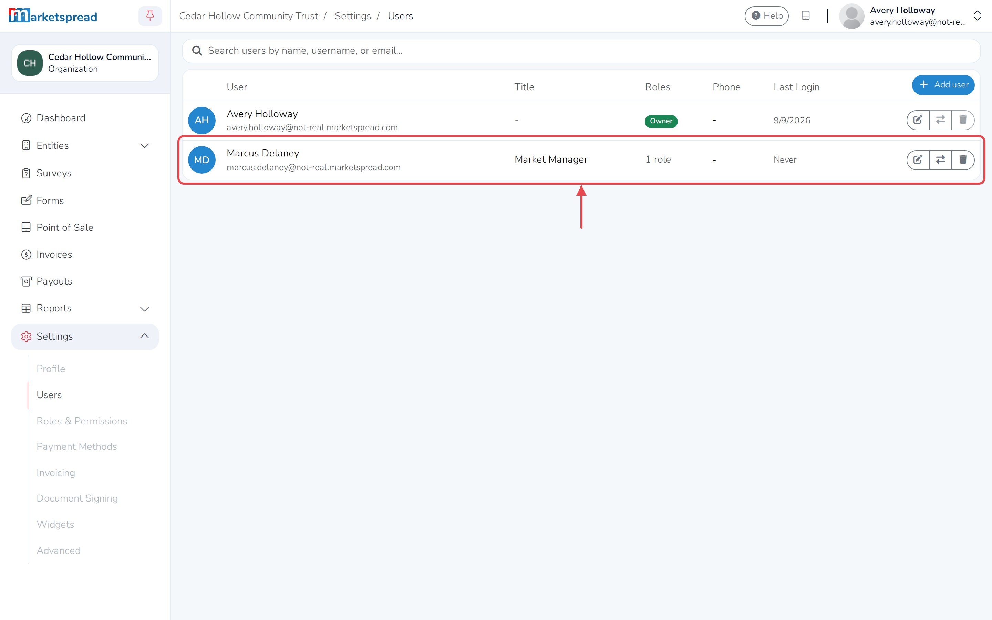Open Payment Methods settings
The height and width of the screenshot is (620, 992).
tap(77, 446)
